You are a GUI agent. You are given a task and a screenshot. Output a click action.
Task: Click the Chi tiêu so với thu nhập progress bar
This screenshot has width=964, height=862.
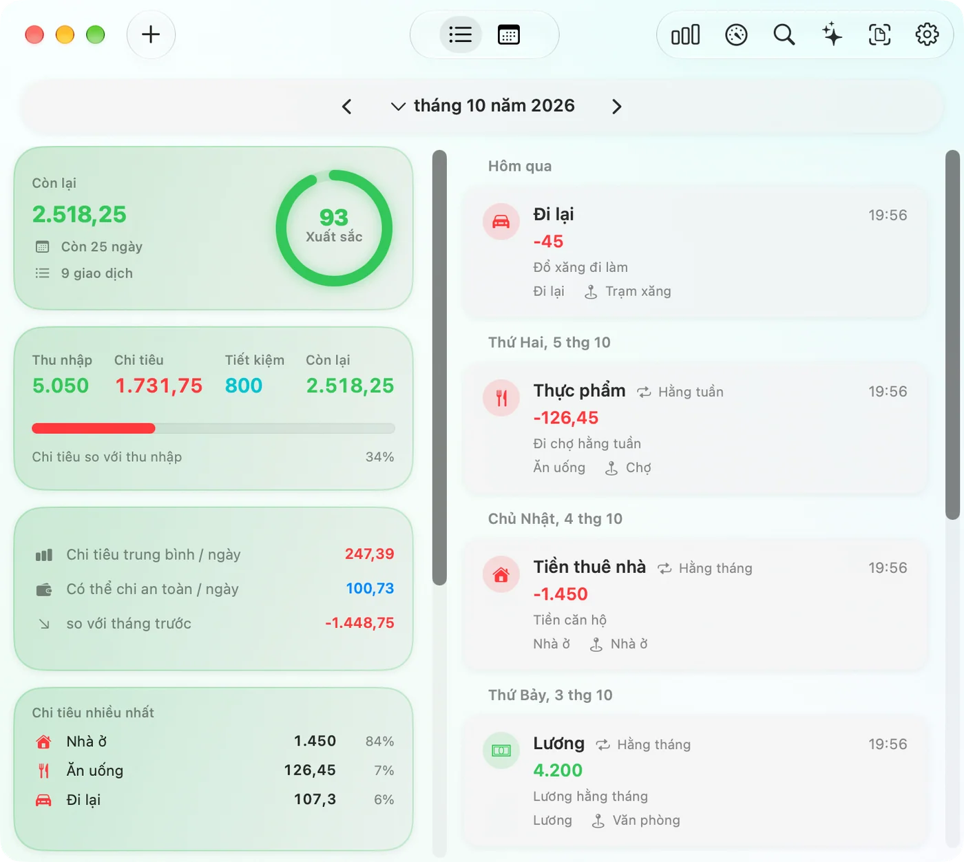tap(213, 428)
